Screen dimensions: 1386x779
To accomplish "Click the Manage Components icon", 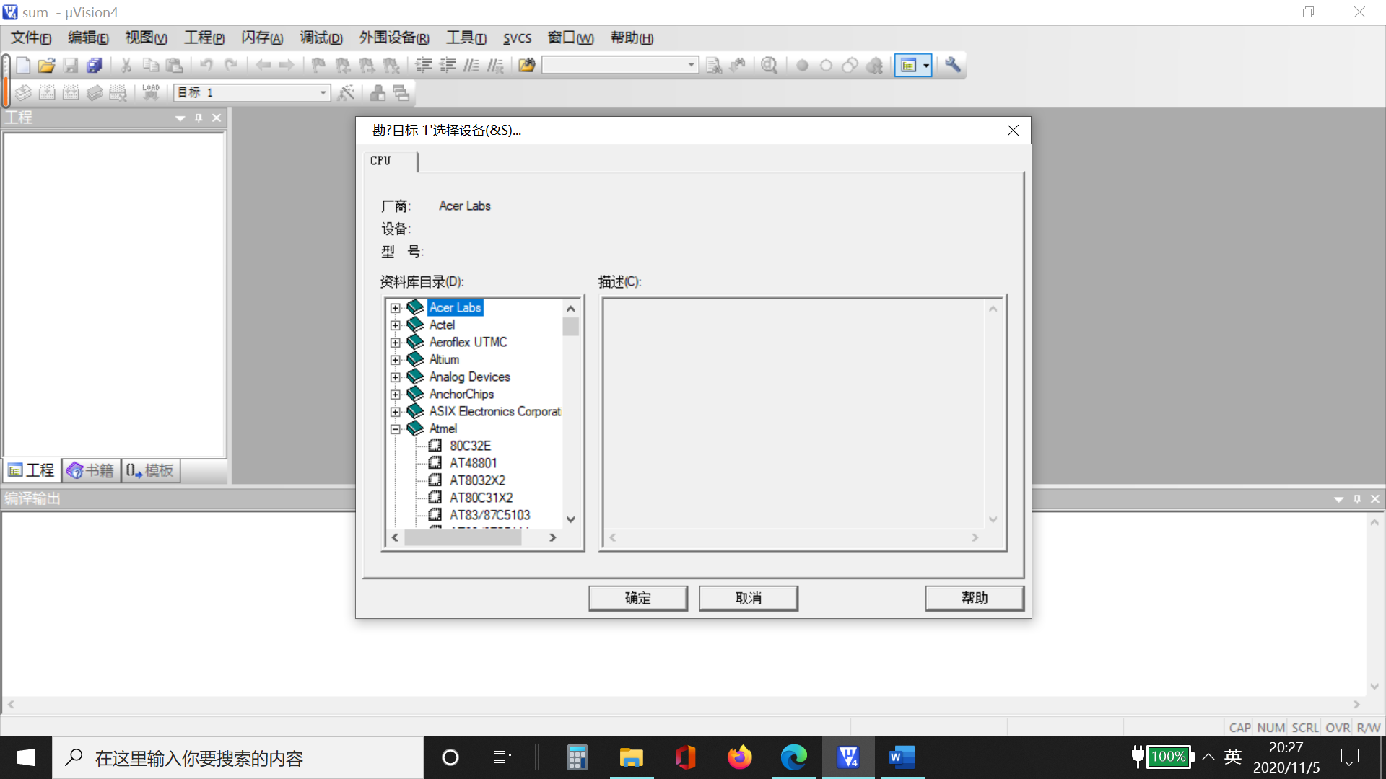I will coord(378,93).
